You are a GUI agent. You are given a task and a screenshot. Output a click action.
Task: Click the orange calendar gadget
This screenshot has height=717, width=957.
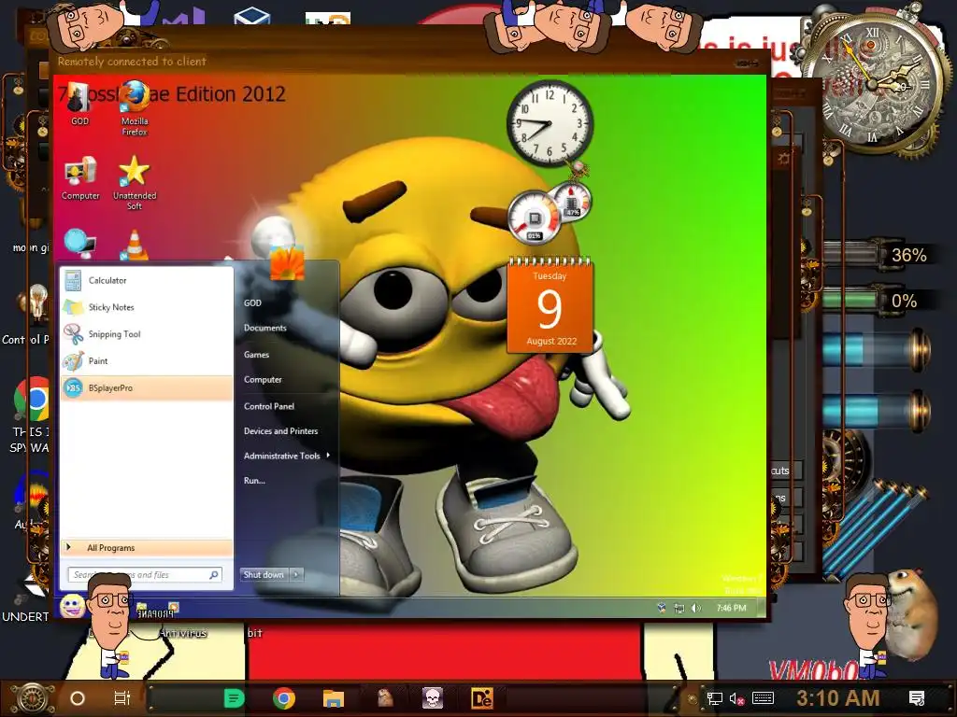(x=550, y=305)
